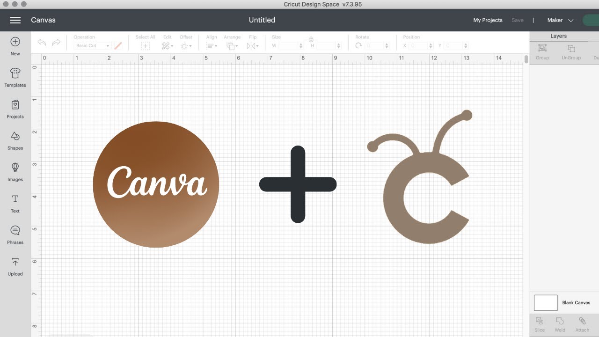Click the Attach tool
The height and width of the screenshot is (337, 599).
pos(582,324)
